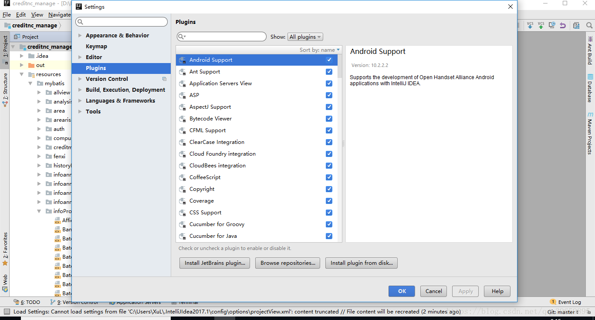The height and width of the screenshot is (320, 595).
Task: Click the out folder icon
Action: click(31, 65)
